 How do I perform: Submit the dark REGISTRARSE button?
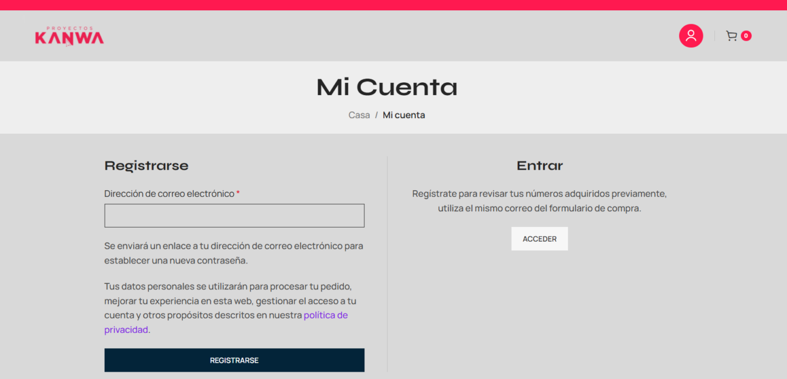click(x=234, y=360)
